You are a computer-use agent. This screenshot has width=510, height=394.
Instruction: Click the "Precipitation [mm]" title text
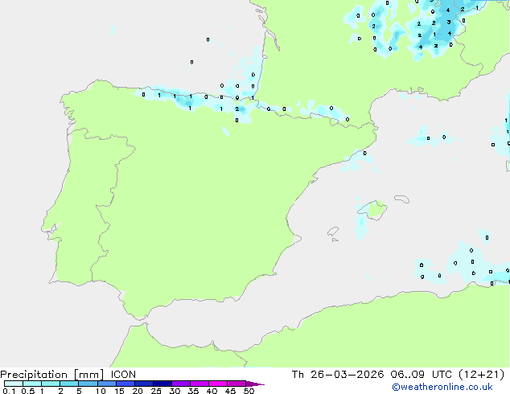tap(52, 375)
